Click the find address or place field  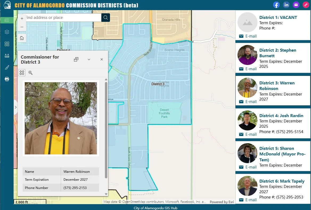pyautogui.click(x=62, y=18)
